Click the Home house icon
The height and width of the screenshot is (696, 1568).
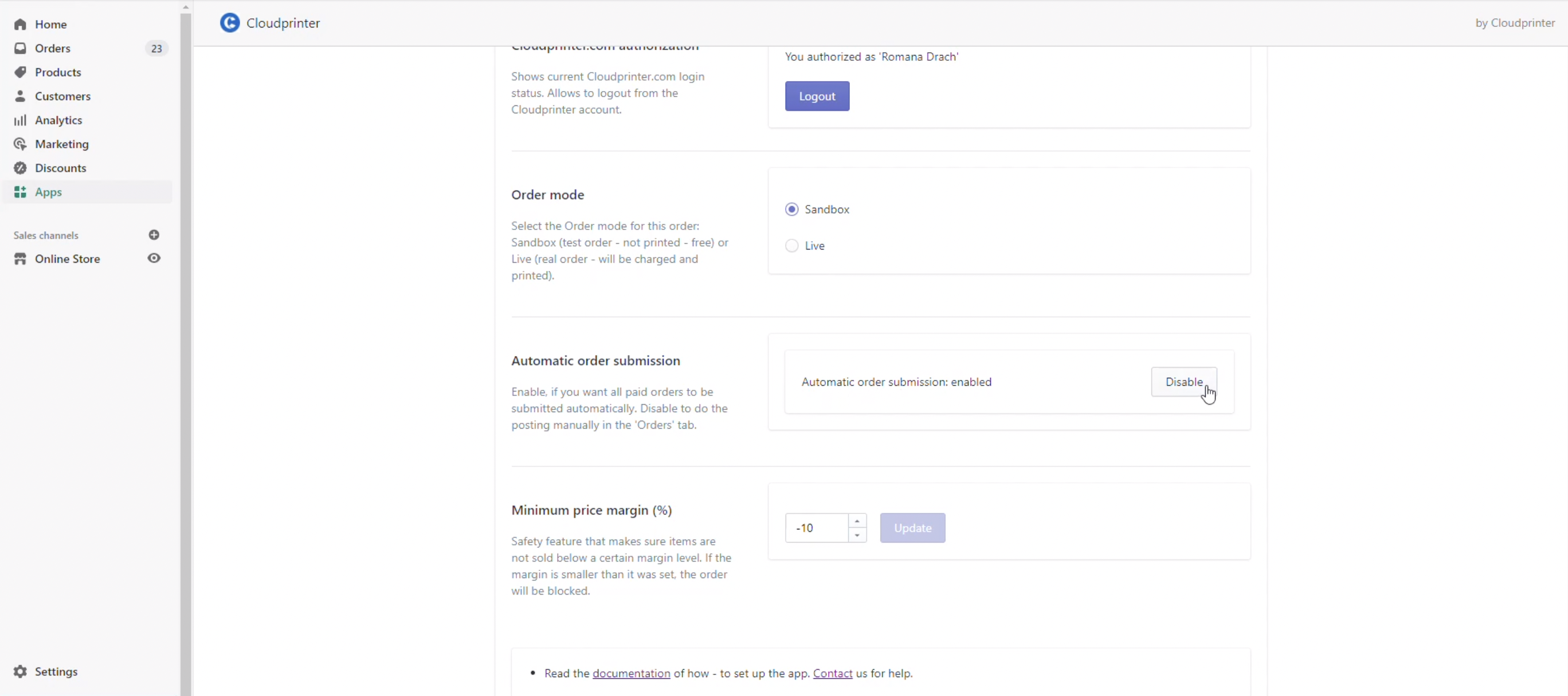pos(20,24)
